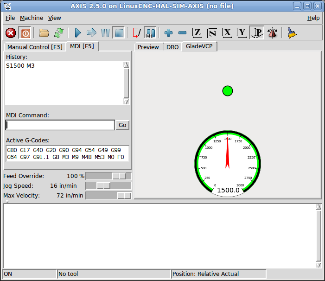
Task: Click history scrollbar down arrow
Action: pyautogui.click(x=126, y=102)
